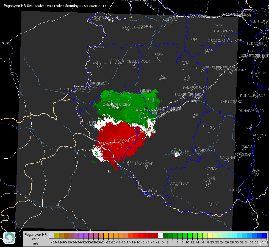Select the KOMLÓ town label
Image resolution: width=269 pixels, height=247 pixels.
[x=210, y=169]
